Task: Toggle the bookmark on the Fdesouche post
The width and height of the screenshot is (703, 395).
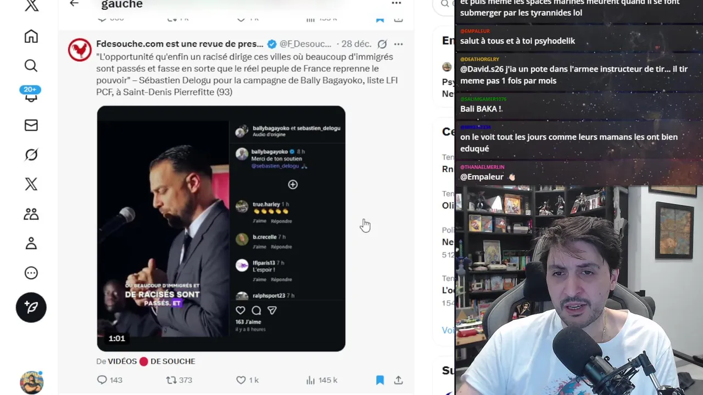Action: point(380,380)
